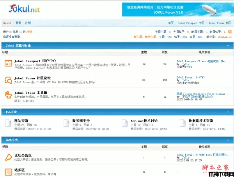This screenshot has height=177, width=234.
Task: Click the 站务区 board icon
Action: (8, 171)
